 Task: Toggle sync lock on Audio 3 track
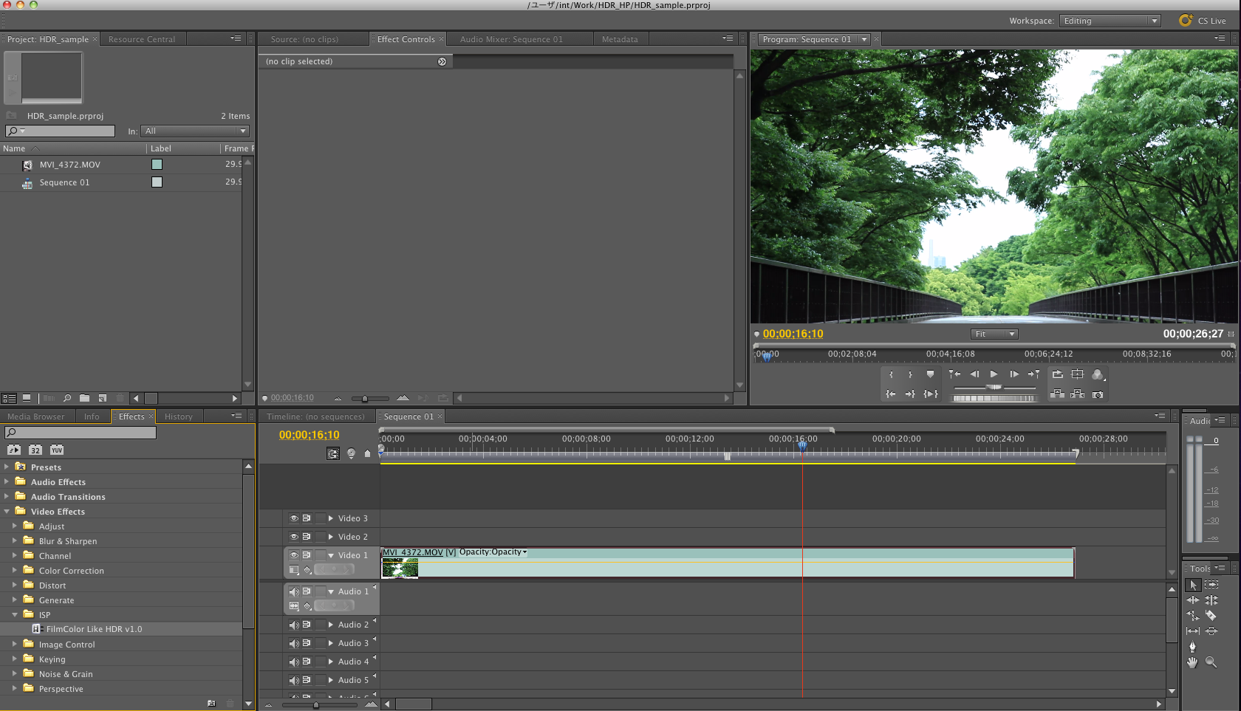[307, 643]
